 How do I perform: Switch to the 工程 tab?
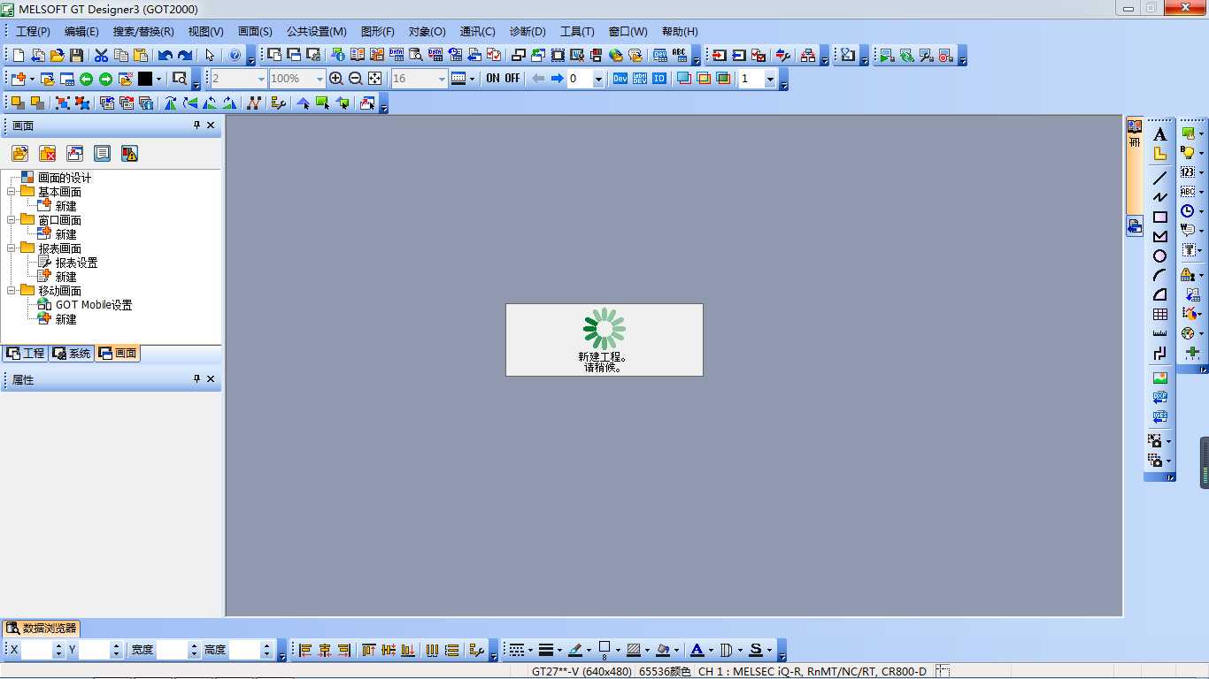25,353
